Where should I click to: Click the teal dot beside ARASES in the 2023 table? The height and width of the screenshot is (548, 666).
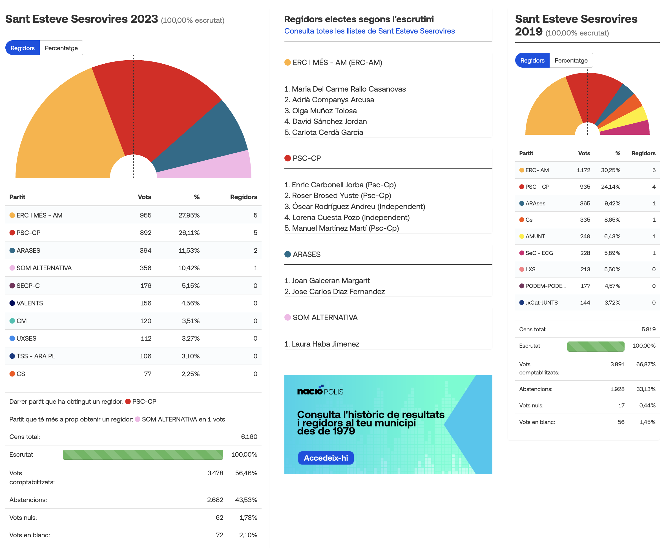[12, 250]
